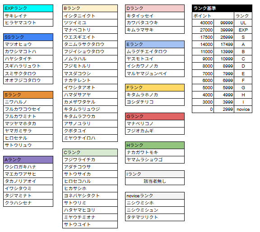Select the ランク基準 header cell
This screenshot has width=260, height=232.
coord(222,8)
